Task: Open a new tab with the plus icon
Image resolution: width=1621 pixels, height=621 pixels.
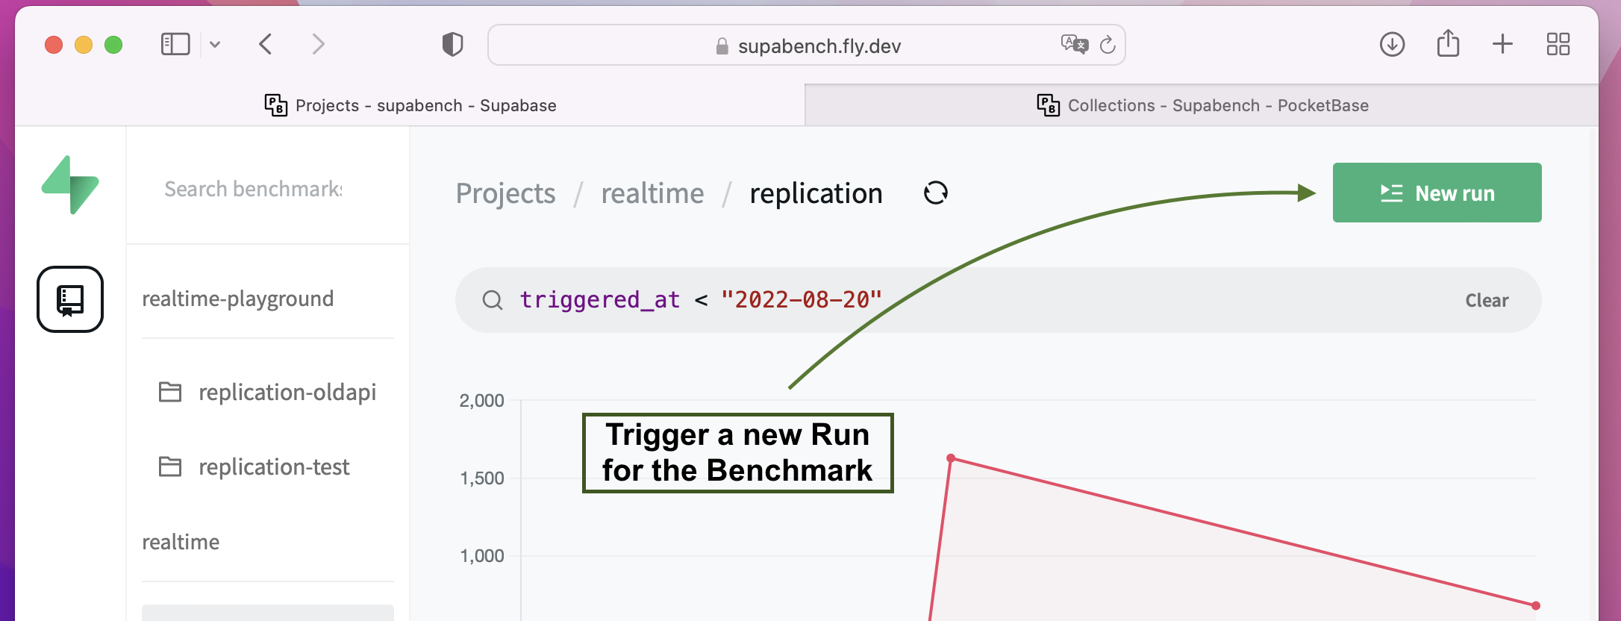Action: pyautogui.click(x=1502, y=44)
